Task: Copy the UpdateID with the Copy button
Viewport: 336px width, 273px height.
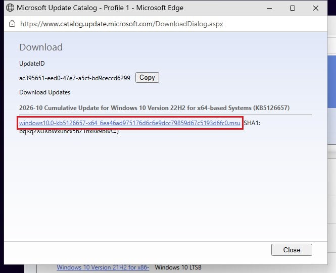Action: pyautogui.click(x=147, y=77)
